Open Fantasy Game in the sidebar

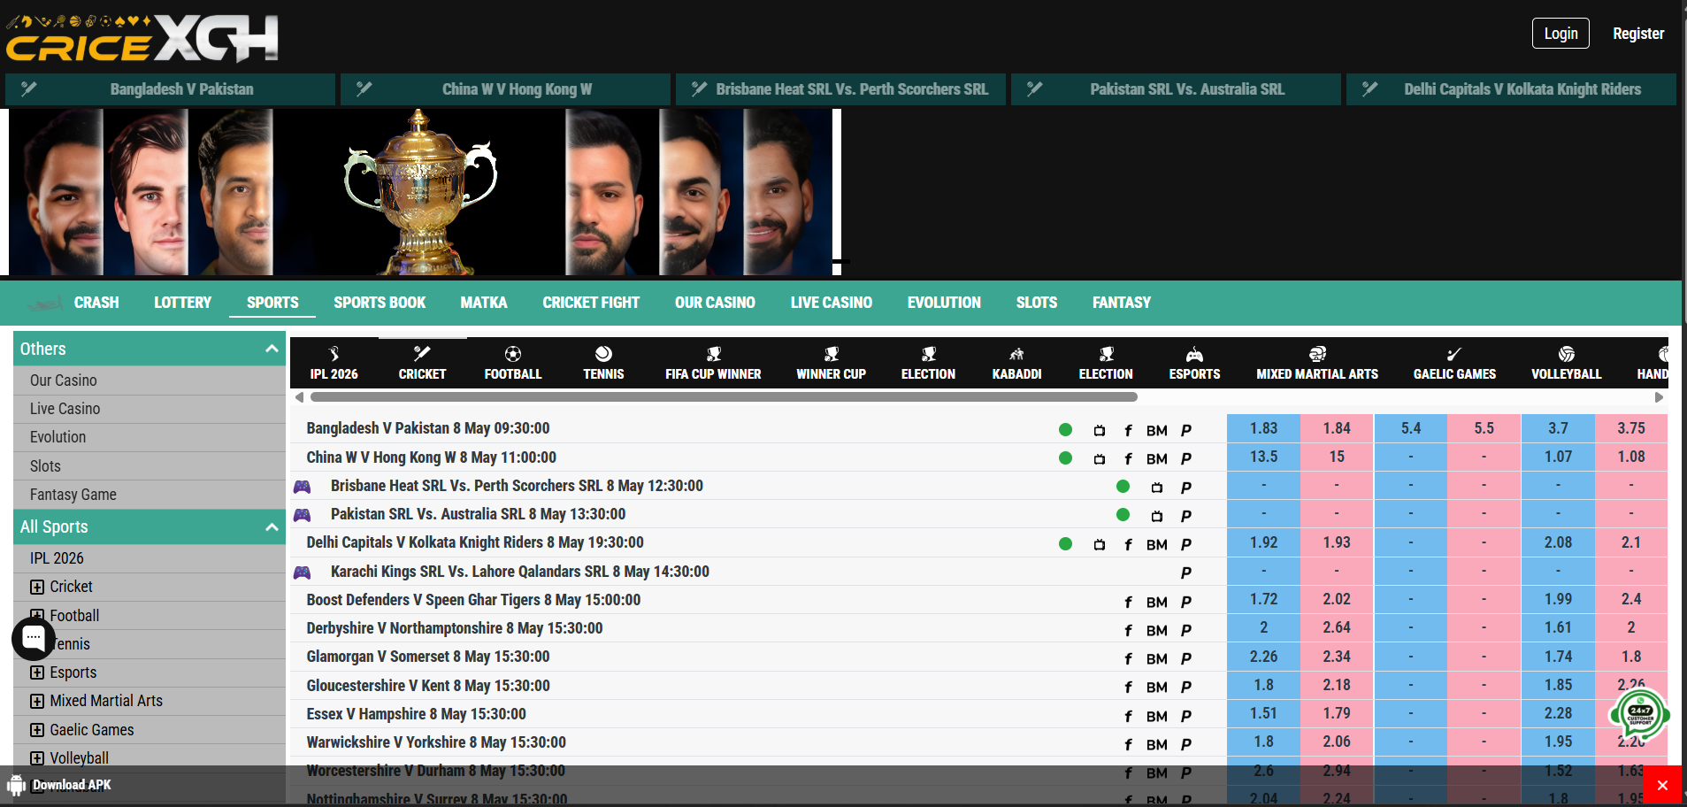(150, 495)
